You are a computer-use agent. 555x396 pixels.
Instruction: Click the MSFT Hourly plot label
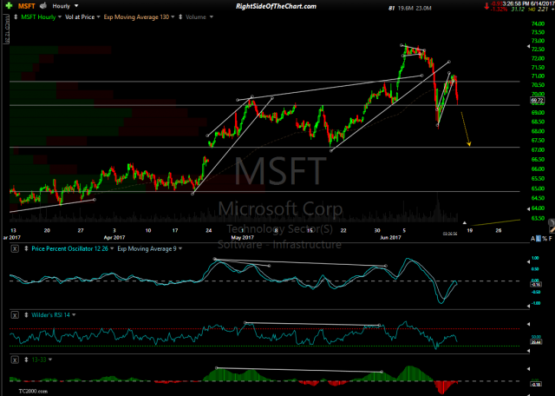(38, 17)
